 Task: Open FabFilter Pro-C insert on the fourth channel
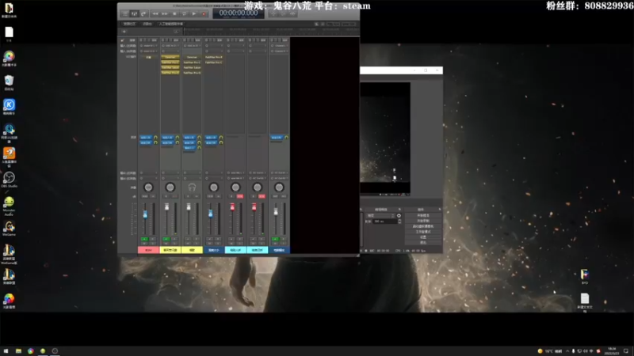point(213,62)
